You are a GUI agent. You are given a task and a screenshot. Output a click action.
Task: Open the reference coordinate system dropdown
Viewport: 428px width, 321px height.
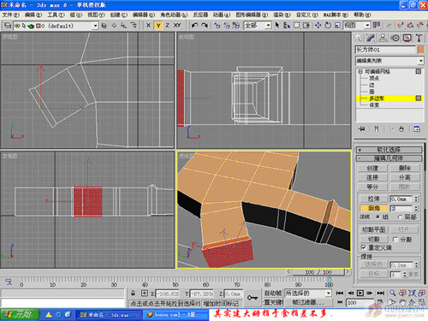click(367, 26)
